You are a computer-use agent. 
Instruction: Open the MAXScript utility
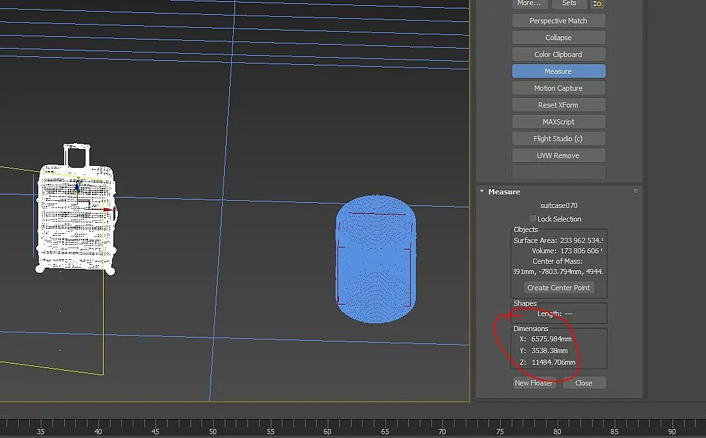558,122
